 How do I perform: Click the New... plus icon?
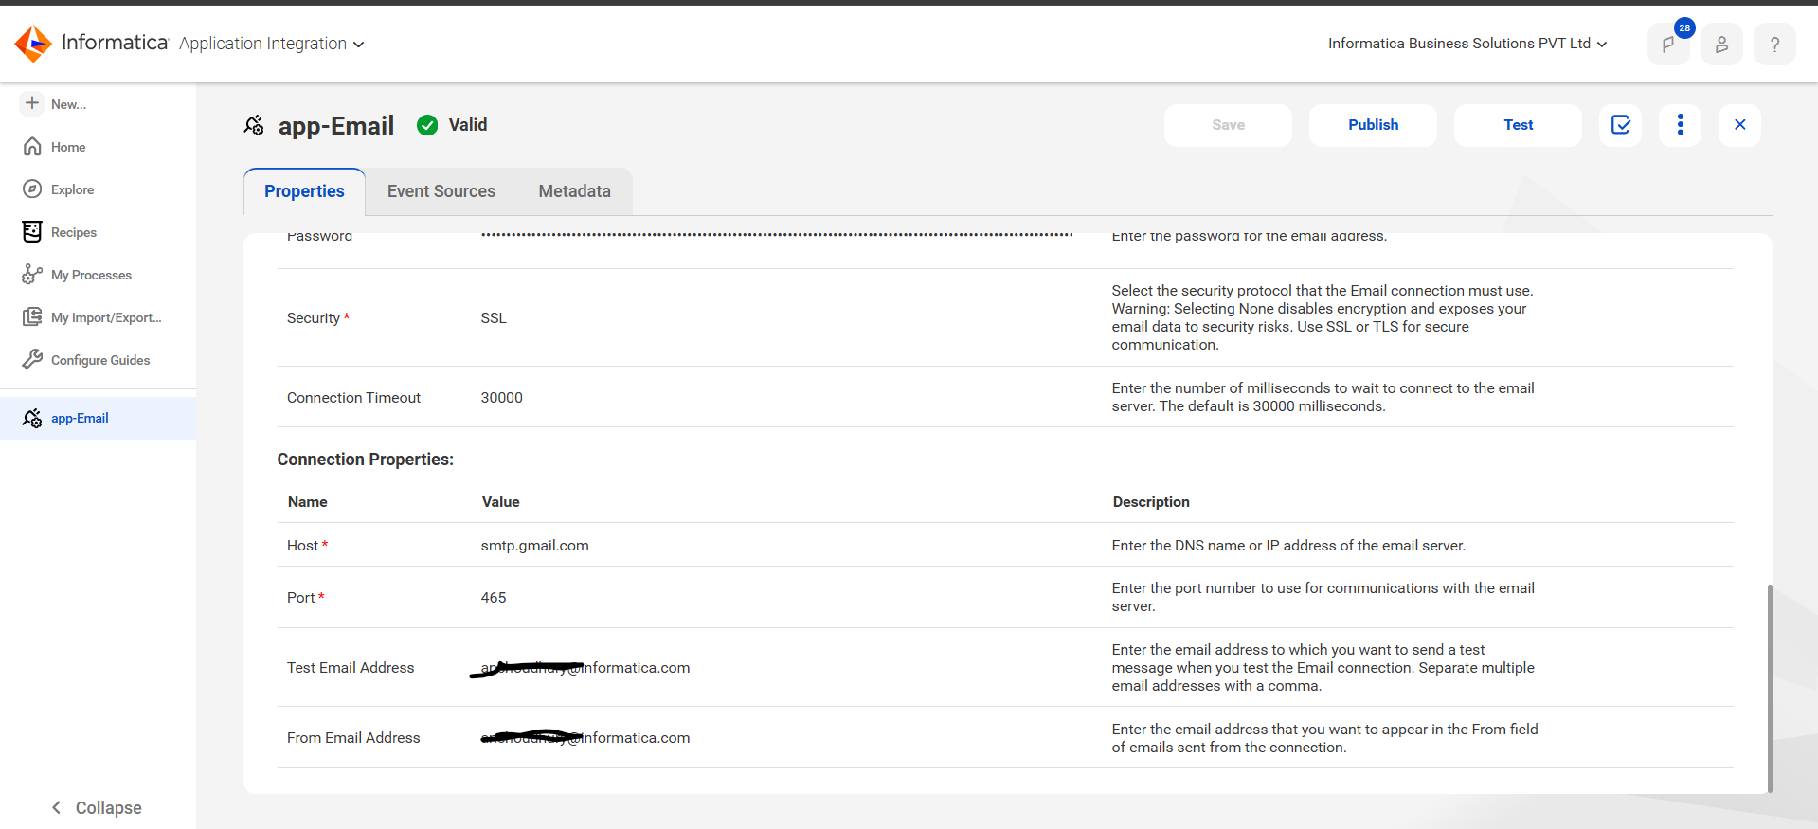pos(32,103)
